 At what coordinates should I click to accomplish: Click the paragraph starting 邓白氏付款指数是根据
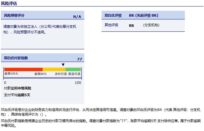coord(101,123)
